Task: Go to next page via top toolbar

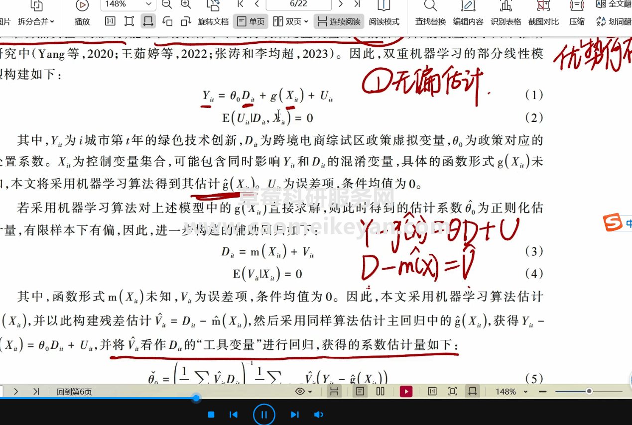Action: (341, 4)
